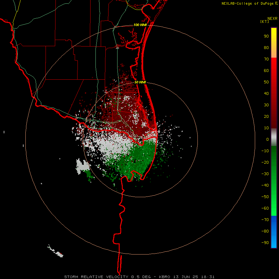Screen dimensions: 279x279
Task: Click the -90 value on velocity scale
Action: coord(265,243)
